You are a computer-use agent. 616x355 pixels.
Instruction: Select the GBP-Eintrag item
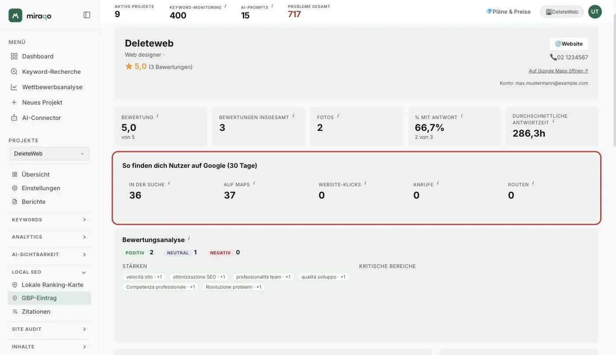[50, 298]
